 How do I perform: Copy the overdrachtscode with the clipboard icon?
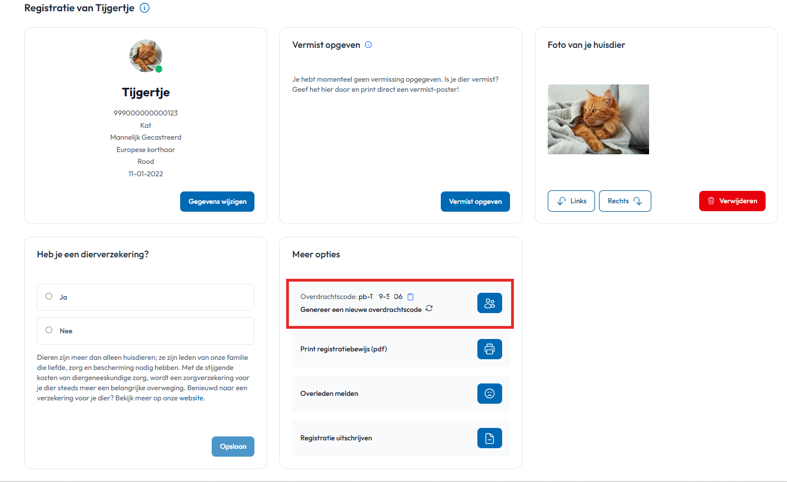click(x=410, y=297)
